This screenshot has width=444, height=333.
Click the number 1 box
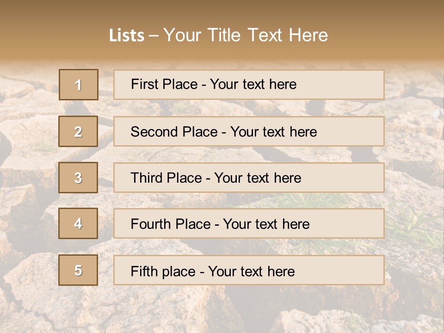point(79,85)
